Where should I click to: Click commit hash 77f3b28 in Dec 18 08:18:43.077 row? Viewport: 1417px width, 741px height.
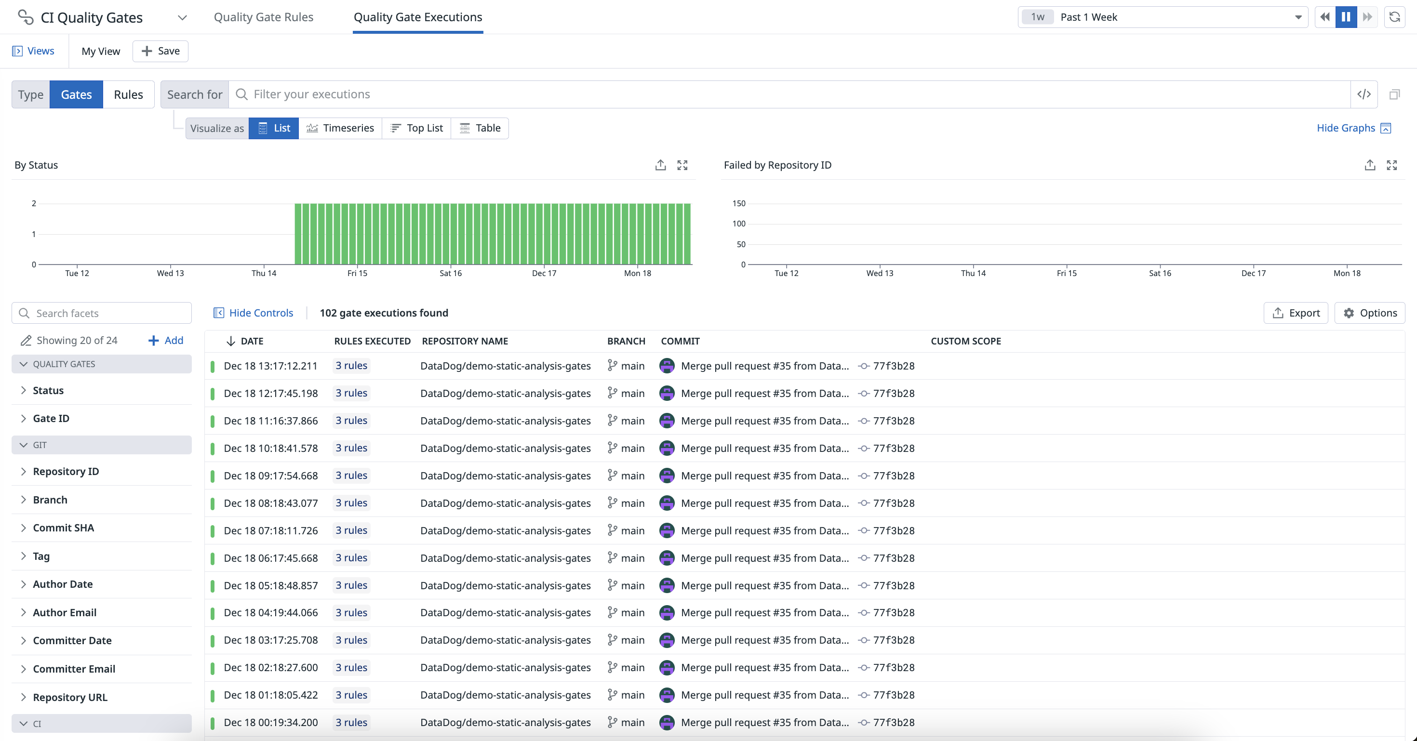(x=894, y=503)
